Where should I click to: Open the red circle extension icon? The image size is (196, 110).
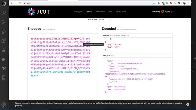(x=171, y=3)
